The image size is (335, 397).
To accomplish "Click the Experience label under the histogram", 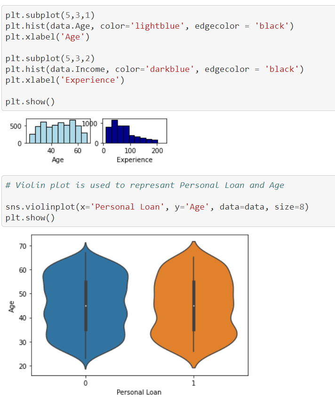I will pyautogui.click(x=135, y=160).
